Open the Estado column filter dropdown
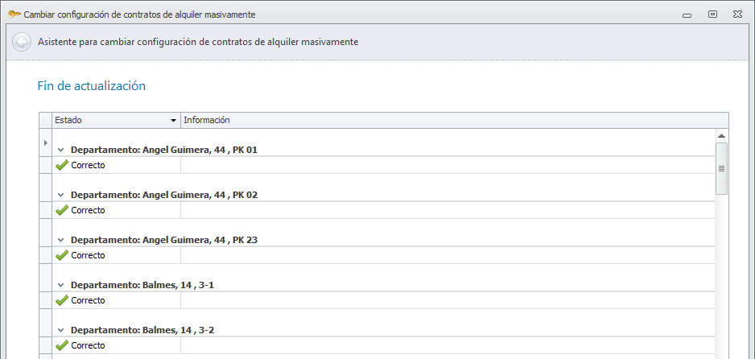This screenshot has width=755, height=359. [173, 121]
